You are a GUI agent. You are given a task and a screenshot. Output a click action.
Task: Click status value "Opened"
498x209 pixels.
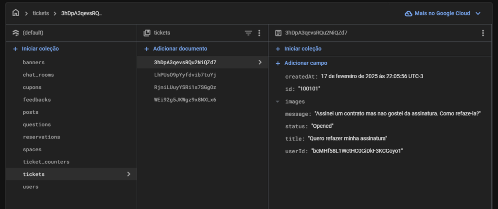[x=322, y=126]
